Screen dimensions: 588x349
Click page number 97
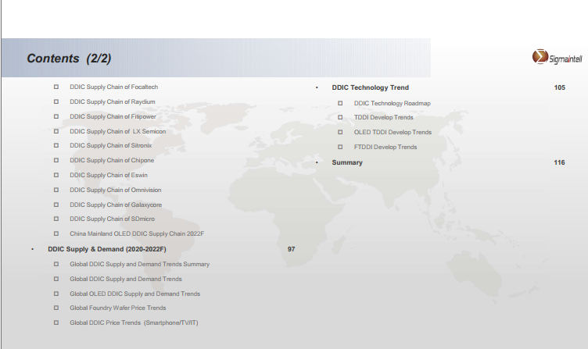[x=291, y=248]
